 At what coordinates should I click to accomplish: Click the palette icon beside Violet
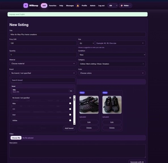[x=122, y=6]
